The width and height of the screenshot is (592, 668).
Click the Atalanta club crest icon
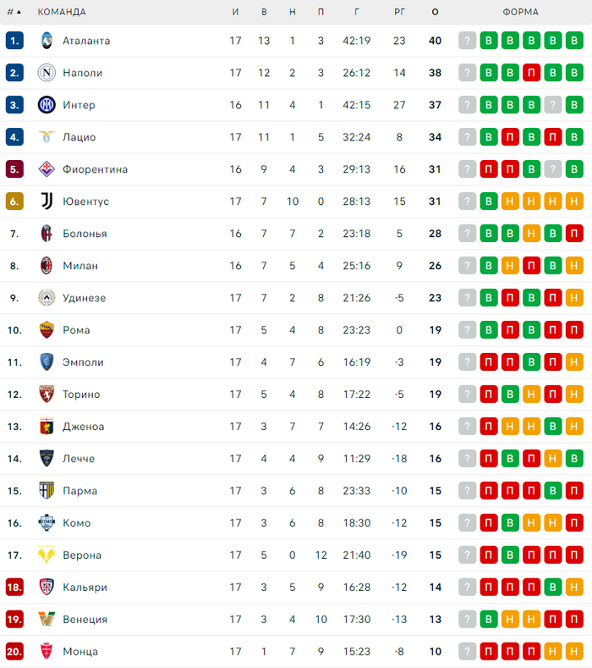coord(46,41)
